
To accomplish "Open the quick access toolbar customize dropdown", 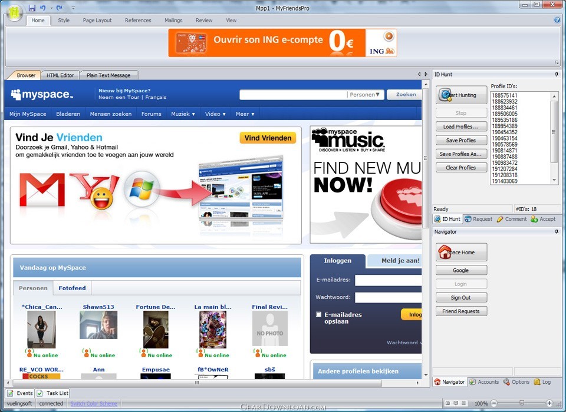I will point(73,8).
